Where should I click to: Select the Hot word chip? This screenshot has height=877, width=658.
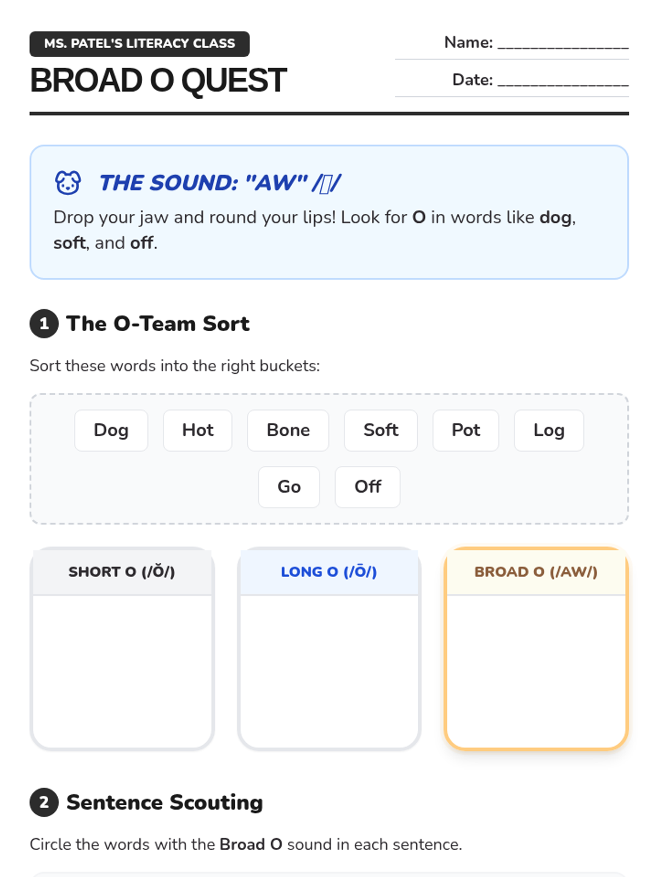point(197,430)
